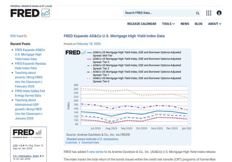Click the chart plot area
The height and width of the screenshot is (162, 232).
134,106
